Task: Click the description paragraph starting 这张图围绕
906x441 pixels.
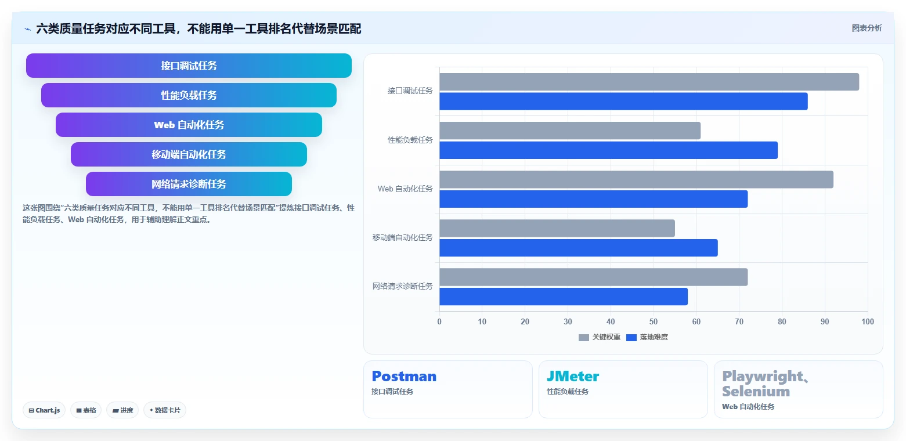Action: (x=189, y=214)
